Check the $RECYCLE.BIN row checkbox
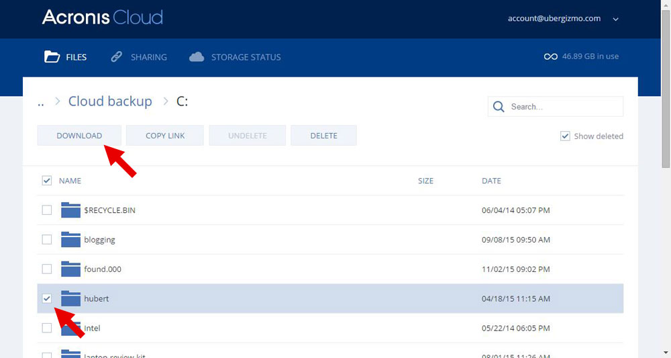The height and width of the screenshot is (358, 671). click(x=47, y=210)
